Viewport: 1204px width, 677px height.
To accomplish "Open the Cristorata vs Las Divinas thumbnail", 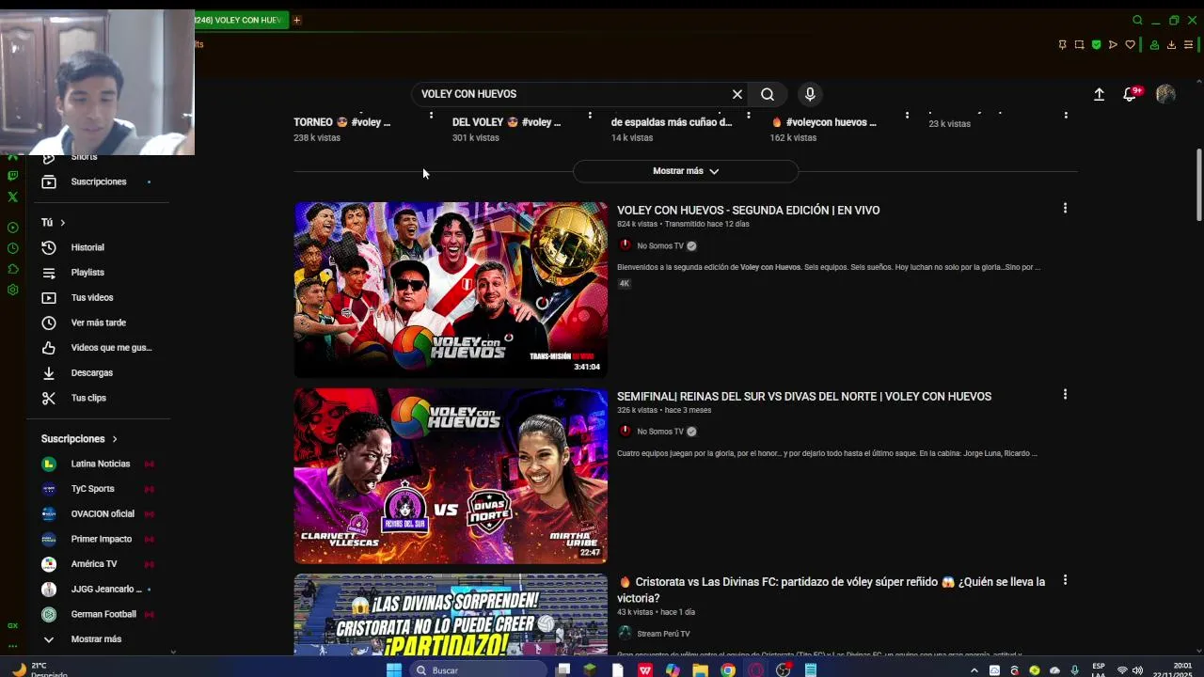I will click(451, 615).
